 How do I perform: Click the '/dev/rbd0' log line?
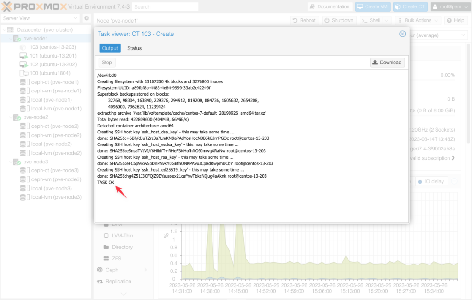[106, 75]
